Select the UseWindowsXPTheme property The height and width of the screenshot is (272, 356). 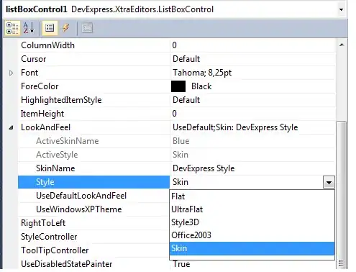pyautogui.click(x=79, y=209)
